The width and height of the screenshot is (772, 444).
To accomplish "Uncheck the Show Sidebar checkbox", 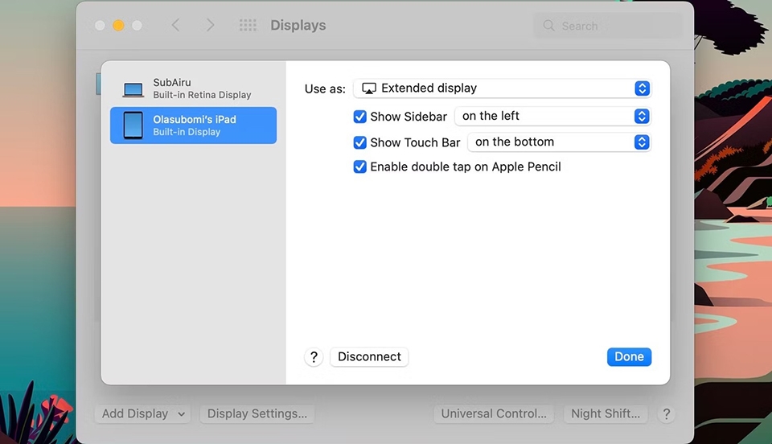I will click(x=360, y=117).
